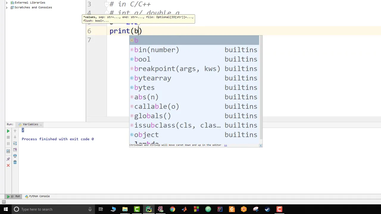Click the Restore layout icon in Run panel
The width and height of the screenshot is (381, 214).
8,151
